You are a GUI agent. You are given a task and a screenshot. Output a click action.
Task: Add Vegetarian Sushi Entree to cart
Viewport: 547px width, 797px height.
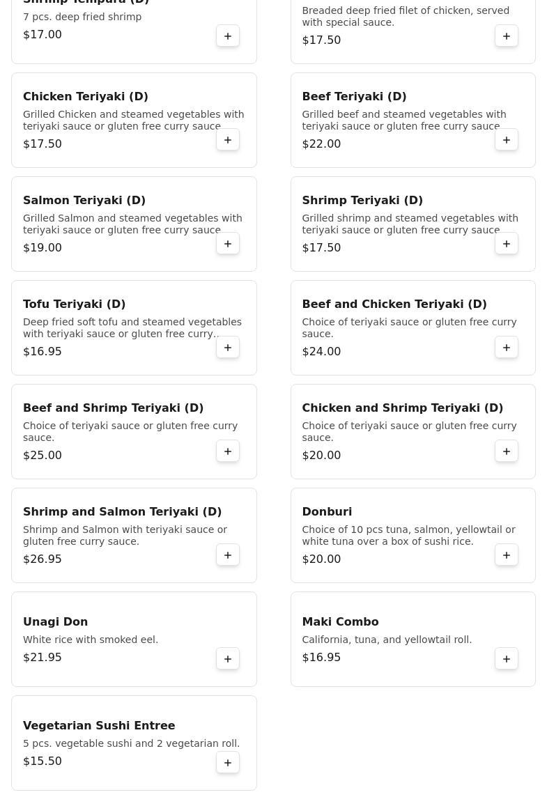(228, 763)
